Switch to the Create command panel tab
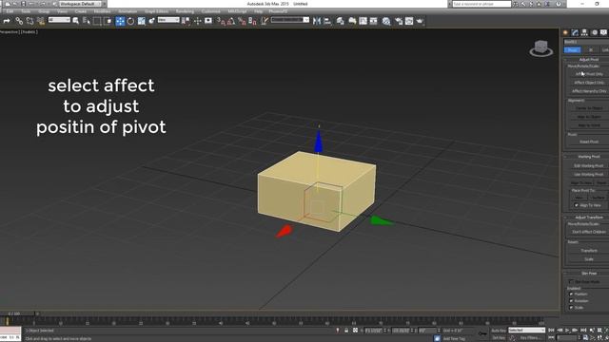This screenshot has width=609, height=342. [x=565, y=33]
